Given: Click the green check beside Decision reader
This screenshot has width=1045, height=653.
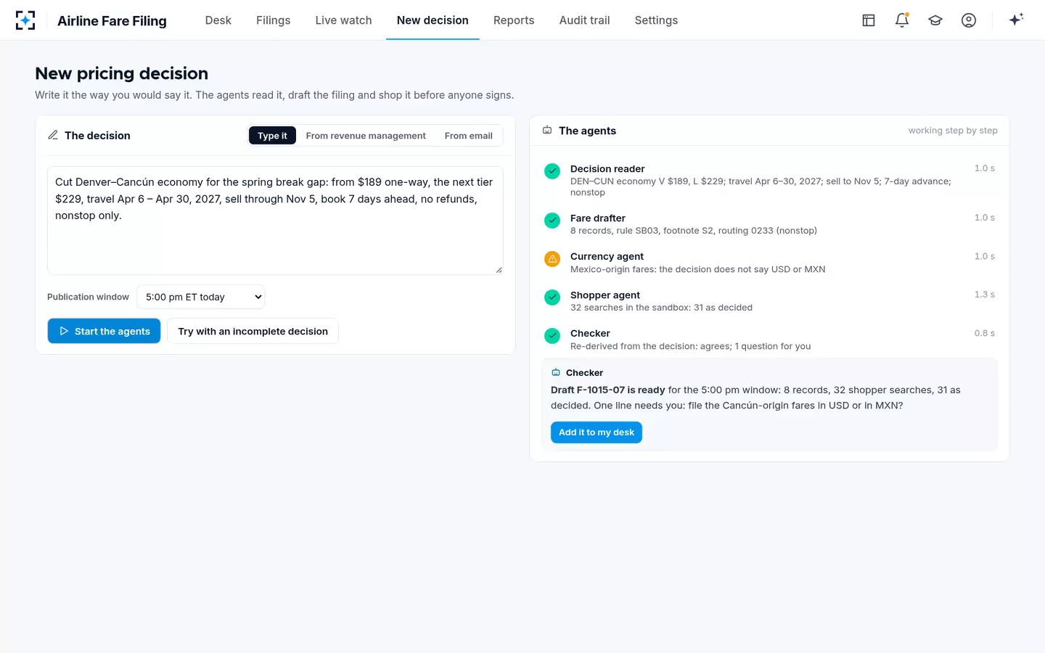Looking at the screenshot, I should (552, 171).
